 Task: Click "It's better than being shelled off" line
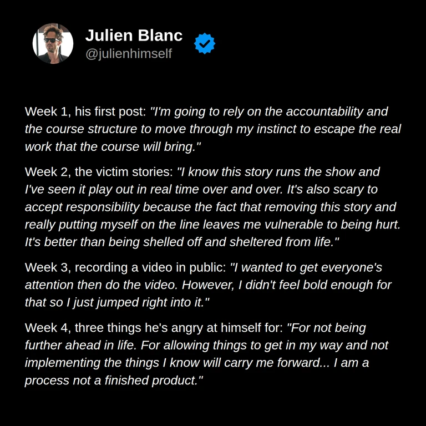(182, 242)
